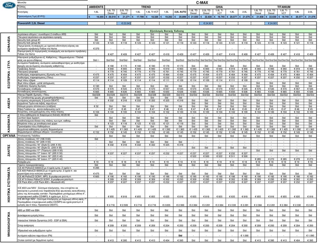Select 'Κοτσαδώρος σταθερός' row label
The width and height of the screenshot is (318, 243).
point(29,89)
